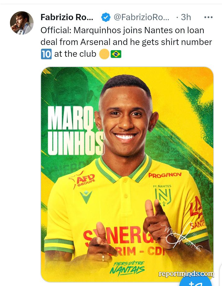The height and width of the screenshot is (286, 222).
Task: Click the Brazil flag emoji
Action: [x=116, y=54]
